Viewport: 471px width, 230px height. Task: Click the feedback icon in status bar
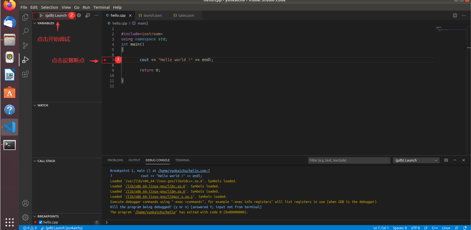(x=456, y=228)
